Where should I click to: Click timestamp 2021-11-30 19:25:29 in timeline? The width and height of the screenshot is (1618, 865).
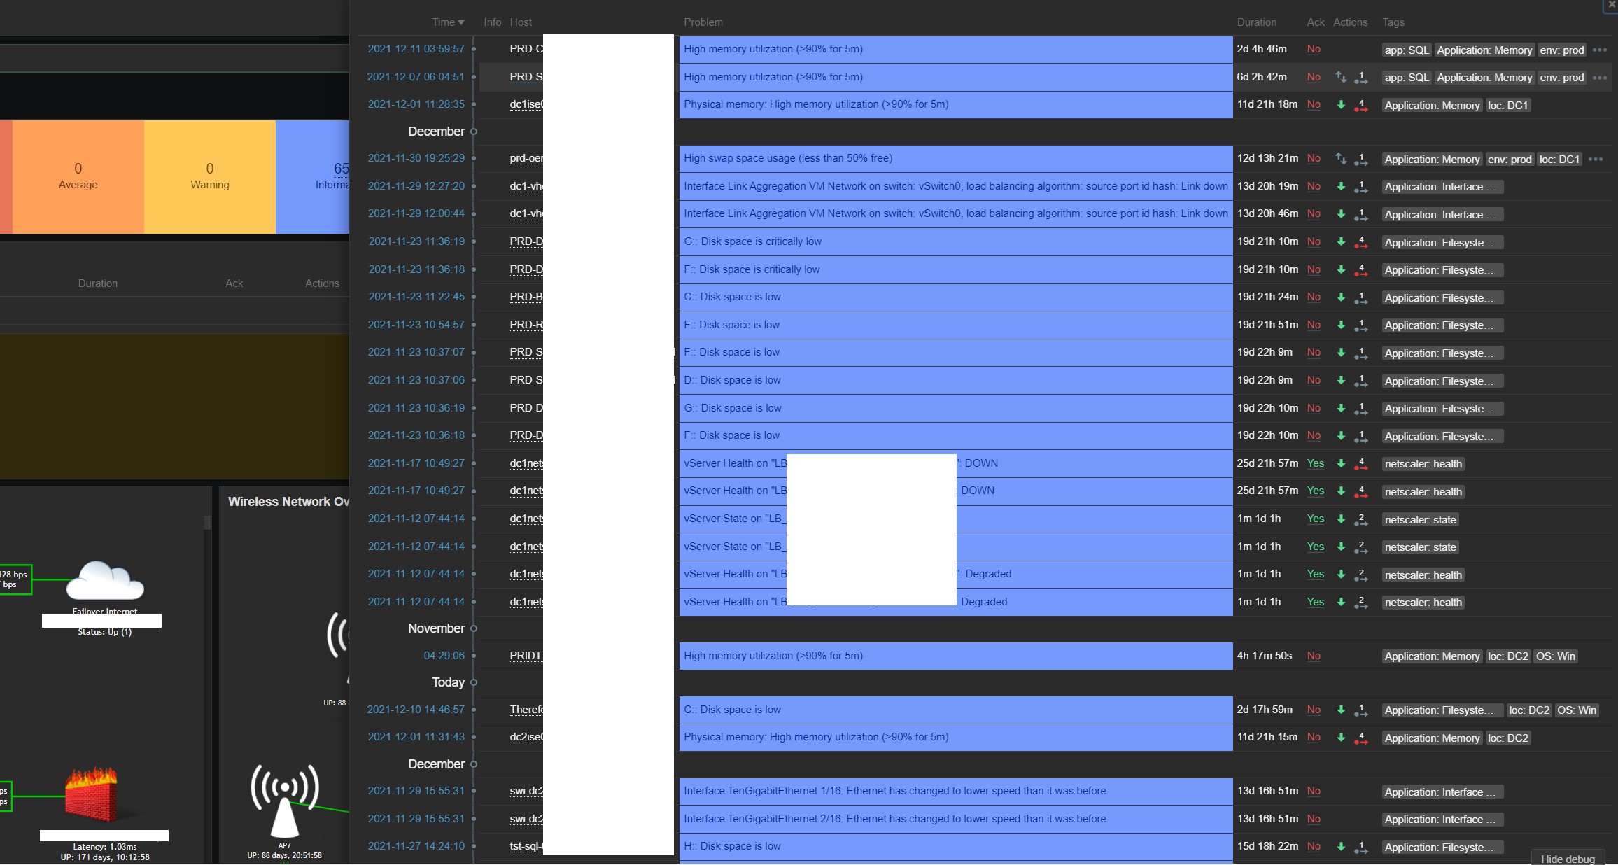click(416, 158)
